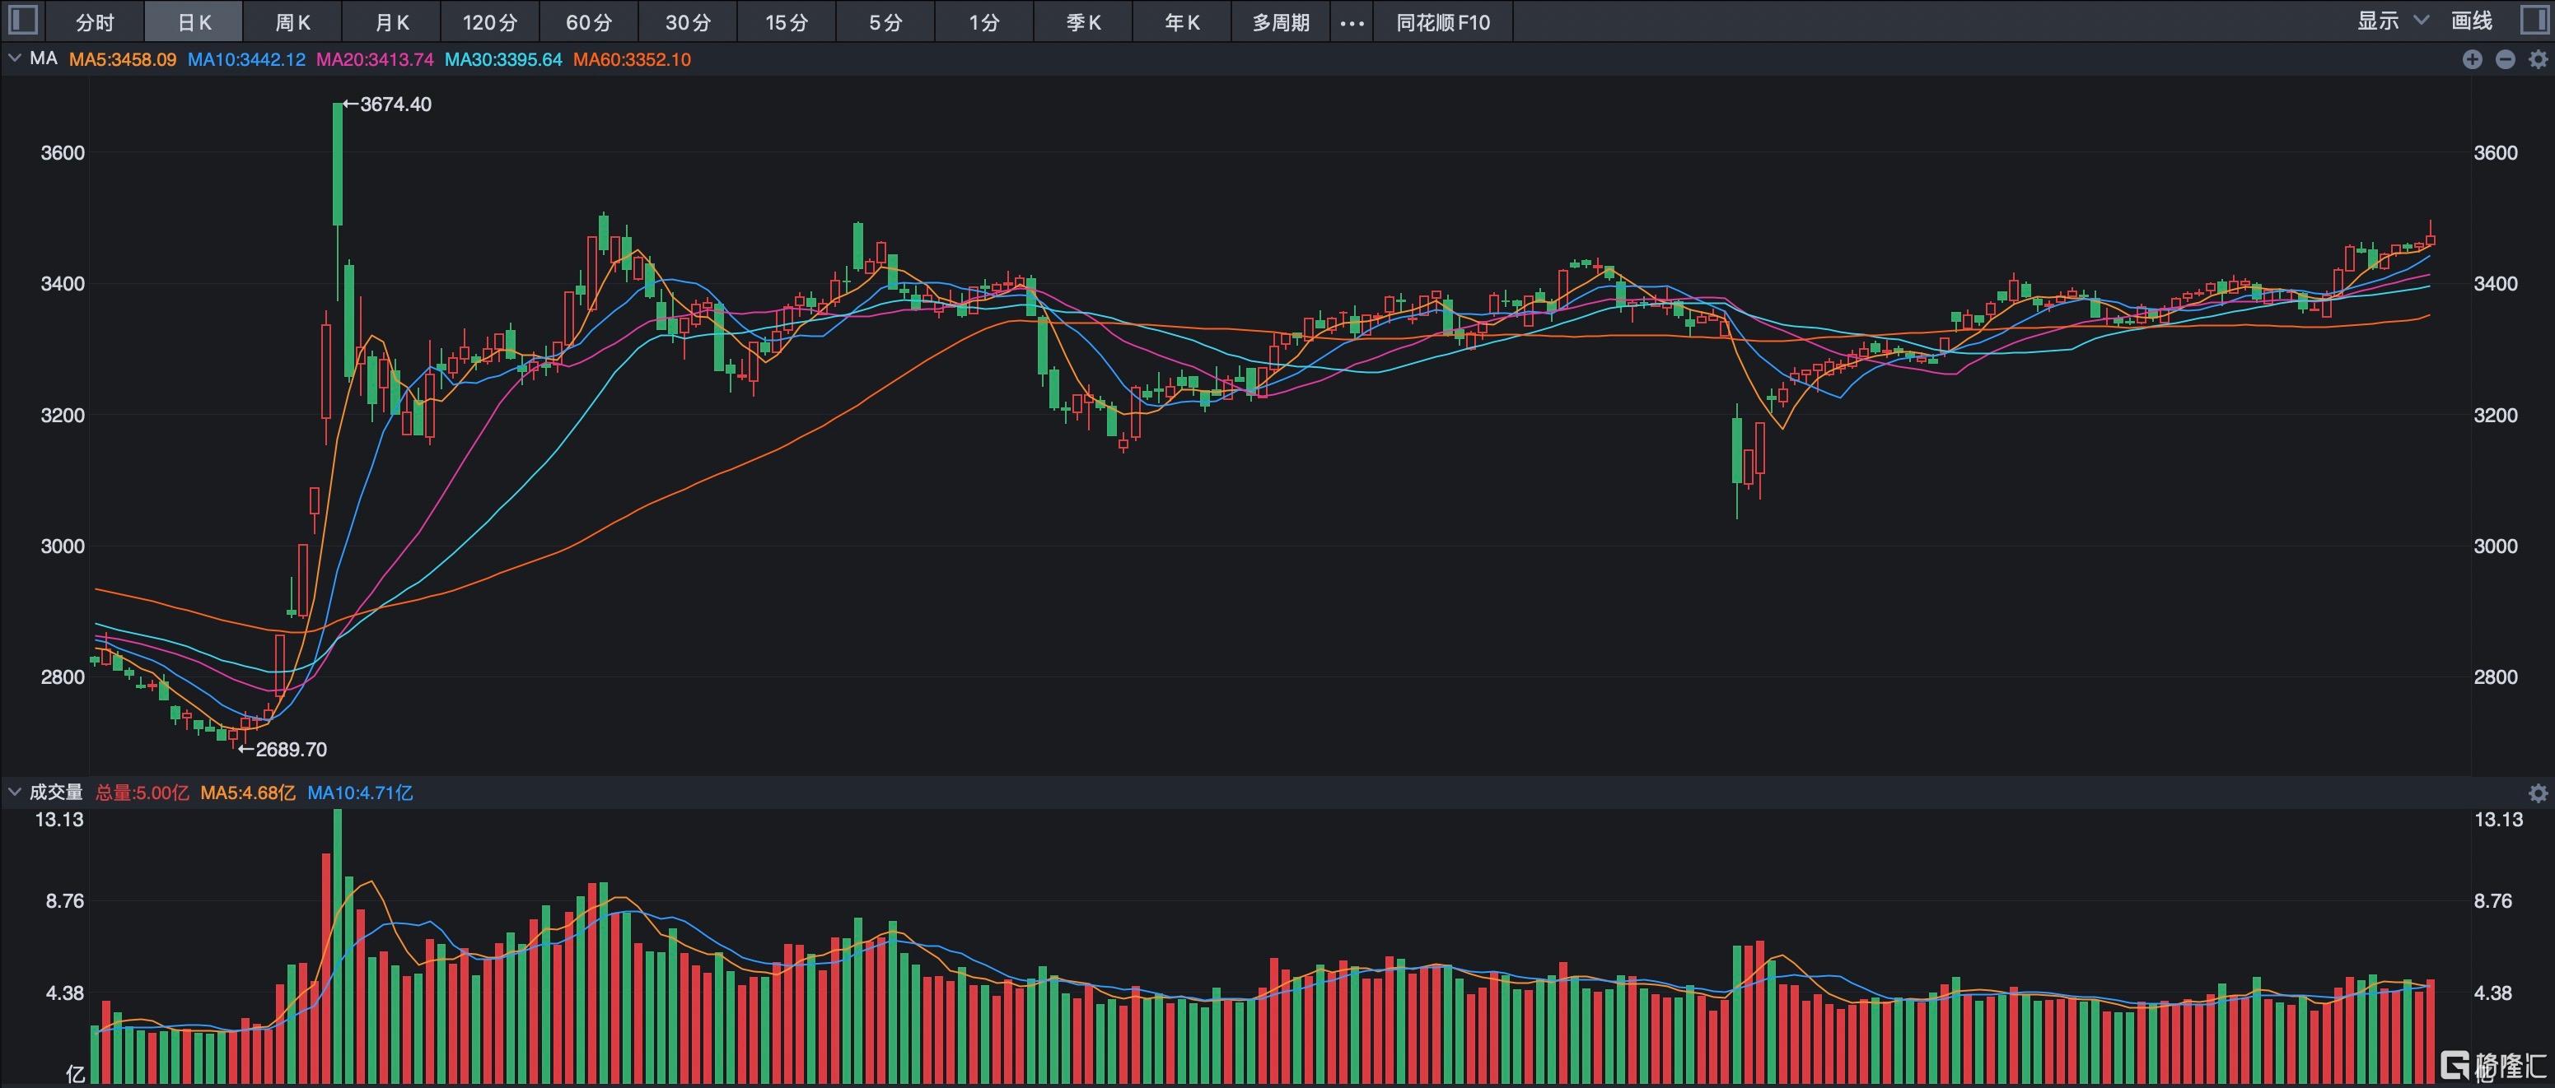Click volume MA10:4.71亿 label

pos(360,793)
